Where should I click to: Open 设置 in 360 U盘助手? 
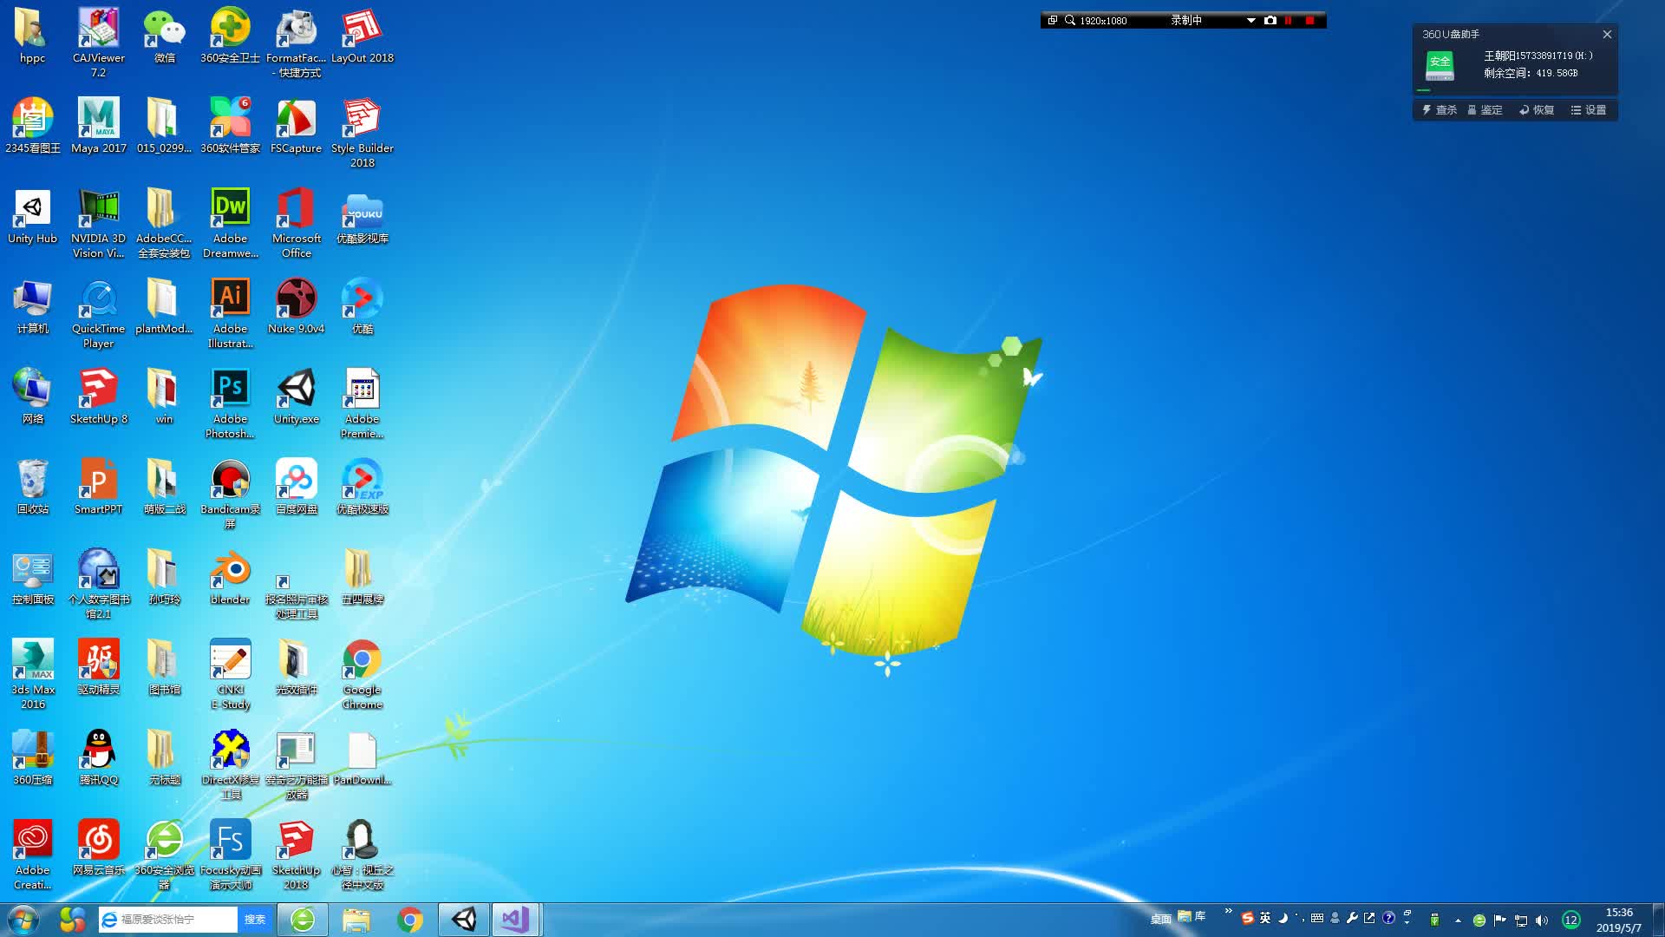pos(1589,110)
